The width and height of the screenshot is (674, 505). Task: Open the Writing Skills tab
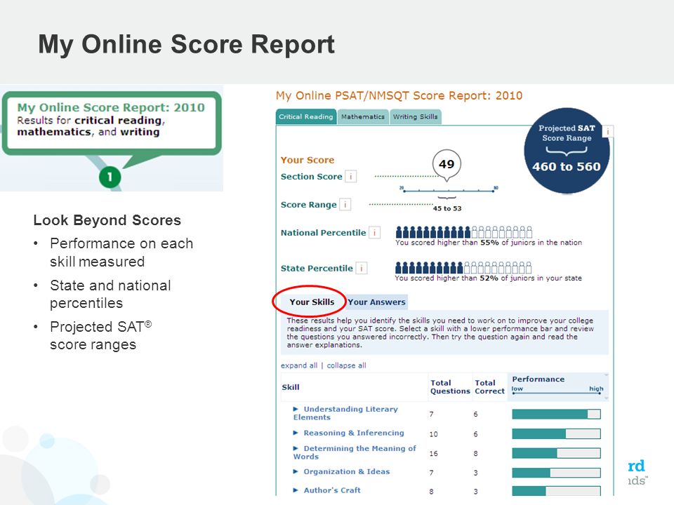pos(415,117)
